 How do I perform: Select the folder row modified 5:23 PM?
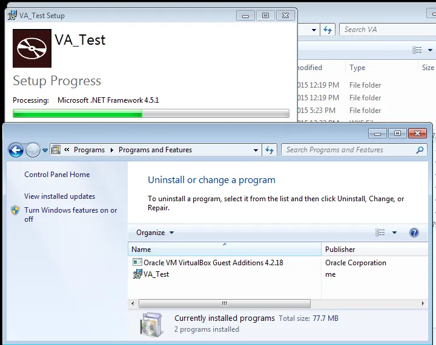(x=366, y=111)
